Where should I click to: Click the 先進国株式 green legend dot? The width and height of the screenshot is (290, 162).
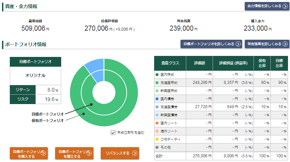(x=157, y=83)
